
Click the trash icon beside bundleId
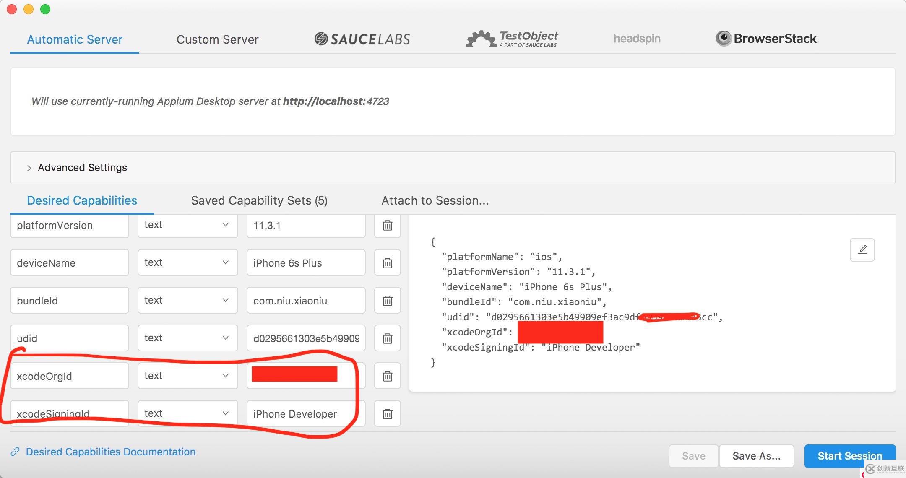[387, 301]
